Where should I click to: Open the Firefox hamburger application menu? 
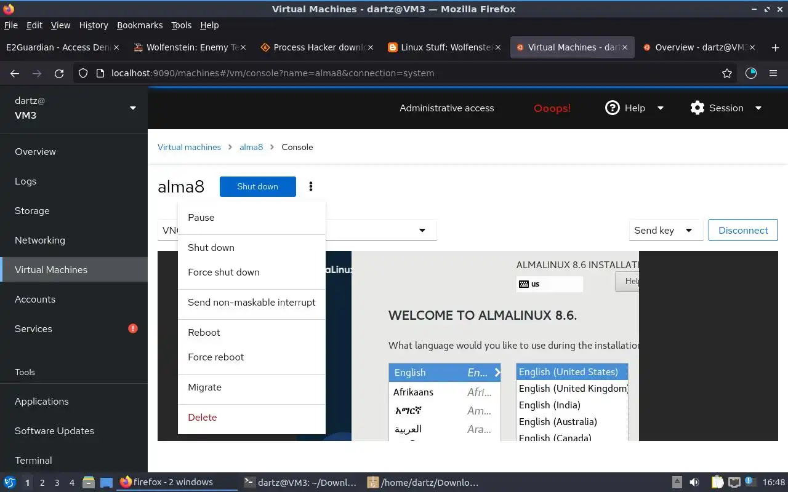pyautogui.click(x=773, y=73)
